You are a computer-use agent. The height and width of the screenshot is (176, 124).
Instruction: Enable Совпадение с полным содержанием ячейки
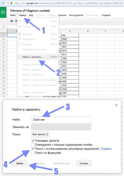click(33, 145)
